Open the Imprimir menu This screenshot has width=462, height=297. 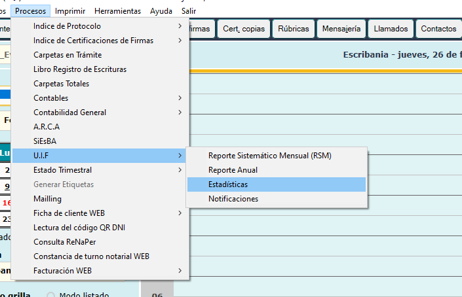point(69,11)
